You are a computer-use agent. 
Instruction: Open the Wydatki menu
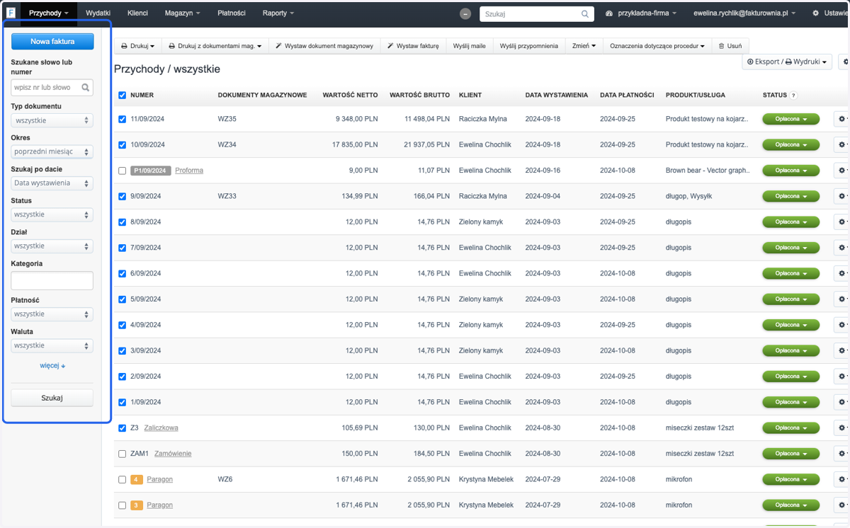pos(98,13)
